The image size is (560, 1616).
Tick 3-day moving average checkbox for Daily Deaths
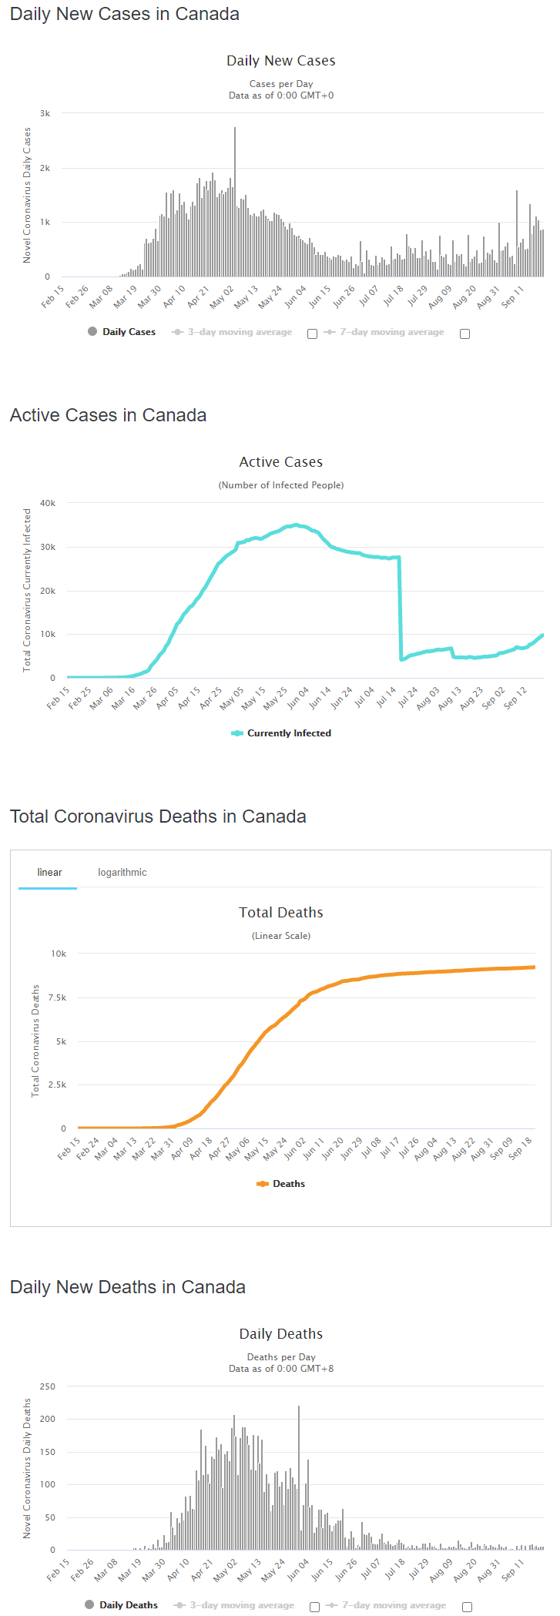coord(314,1607)
